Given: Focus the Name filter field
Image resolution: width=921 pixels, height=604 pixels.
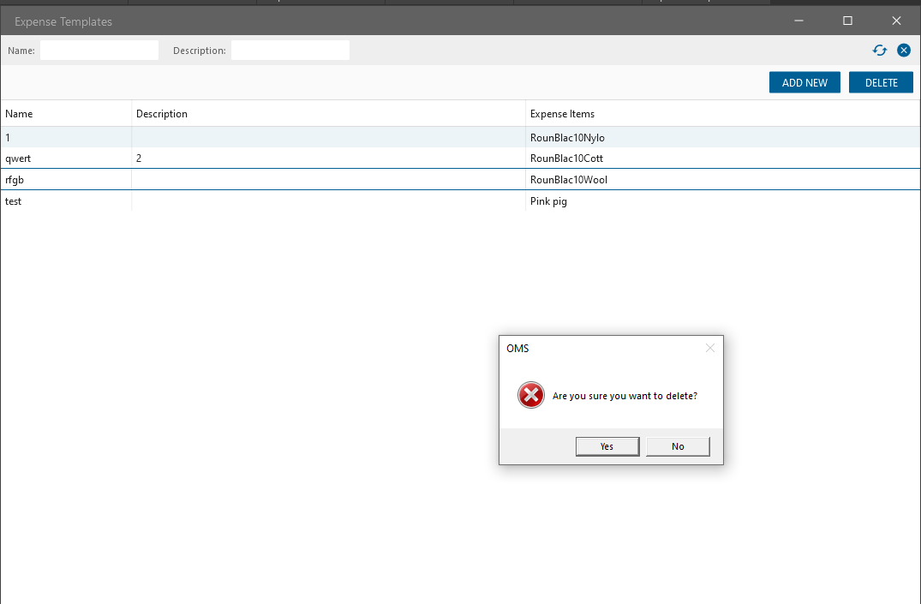Looking at the screenshot, I should (x=99, y=51).
